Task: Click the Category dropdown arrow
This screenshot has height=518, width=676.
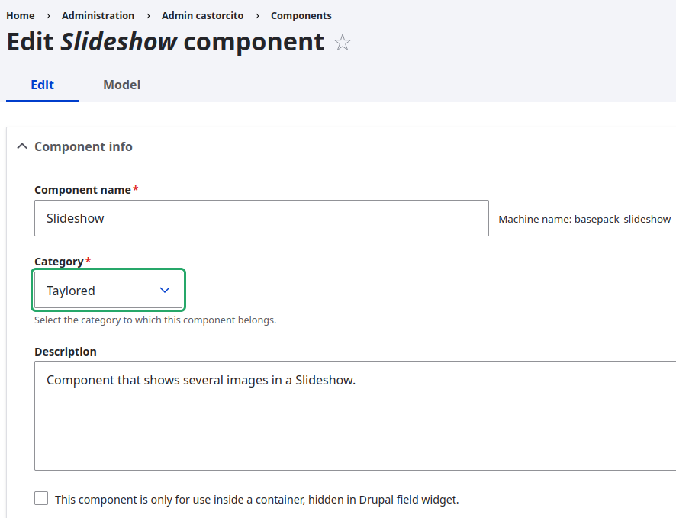Action: 164,291
